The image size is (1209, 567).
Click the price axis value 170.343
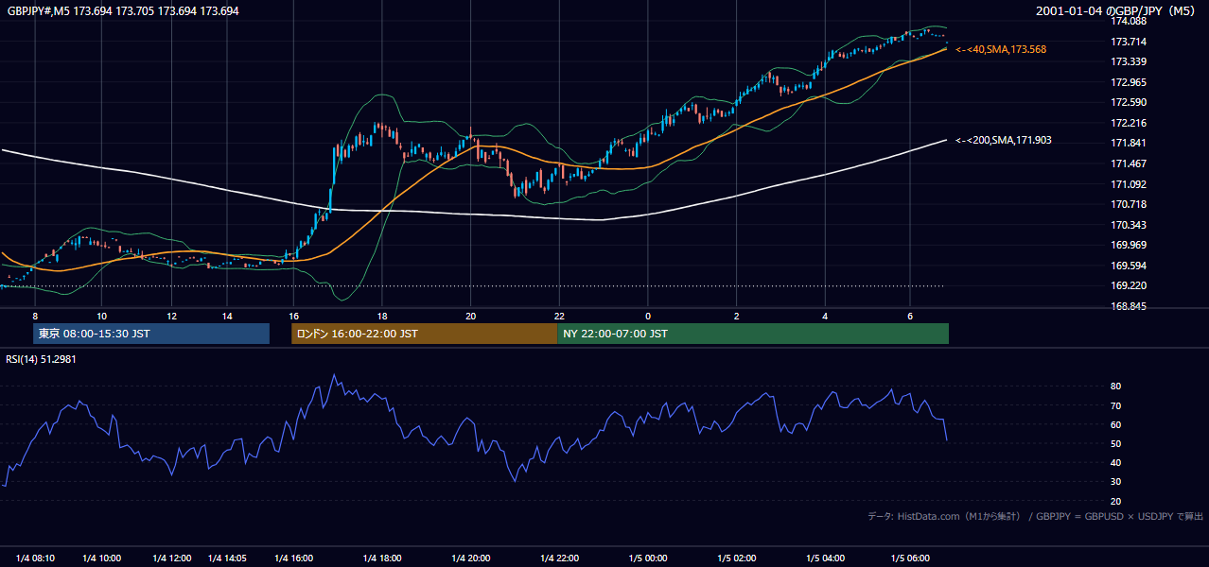(1128, 225)
